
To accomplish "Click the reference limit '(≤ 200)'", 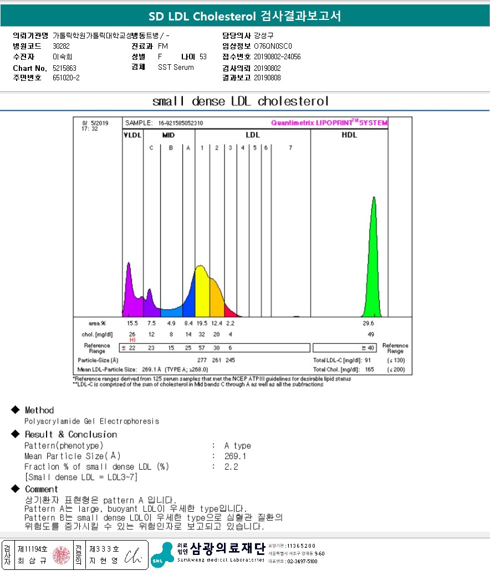I will pyautogui.click(x=396, y=369).
